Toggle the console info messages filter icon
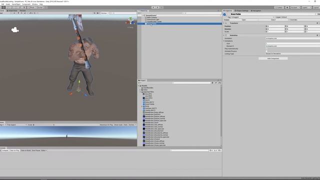This screenshot has width=320, height=180. pos(210,150)
